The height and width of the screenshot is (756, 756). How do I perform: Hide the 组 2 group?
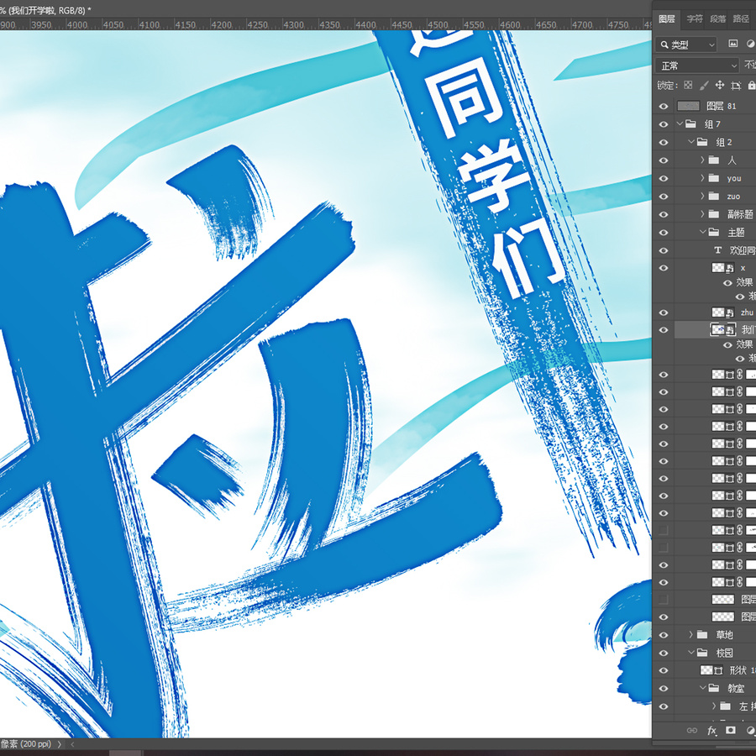pyautogui.click(x=664, y=142)
